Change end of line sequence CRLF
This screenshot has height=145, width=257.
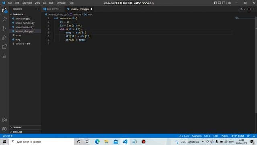click(216, 136)
